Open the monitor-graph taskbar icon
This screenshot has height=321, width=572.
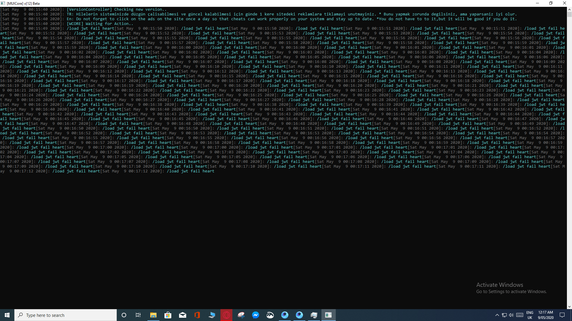tap(314, 315)
